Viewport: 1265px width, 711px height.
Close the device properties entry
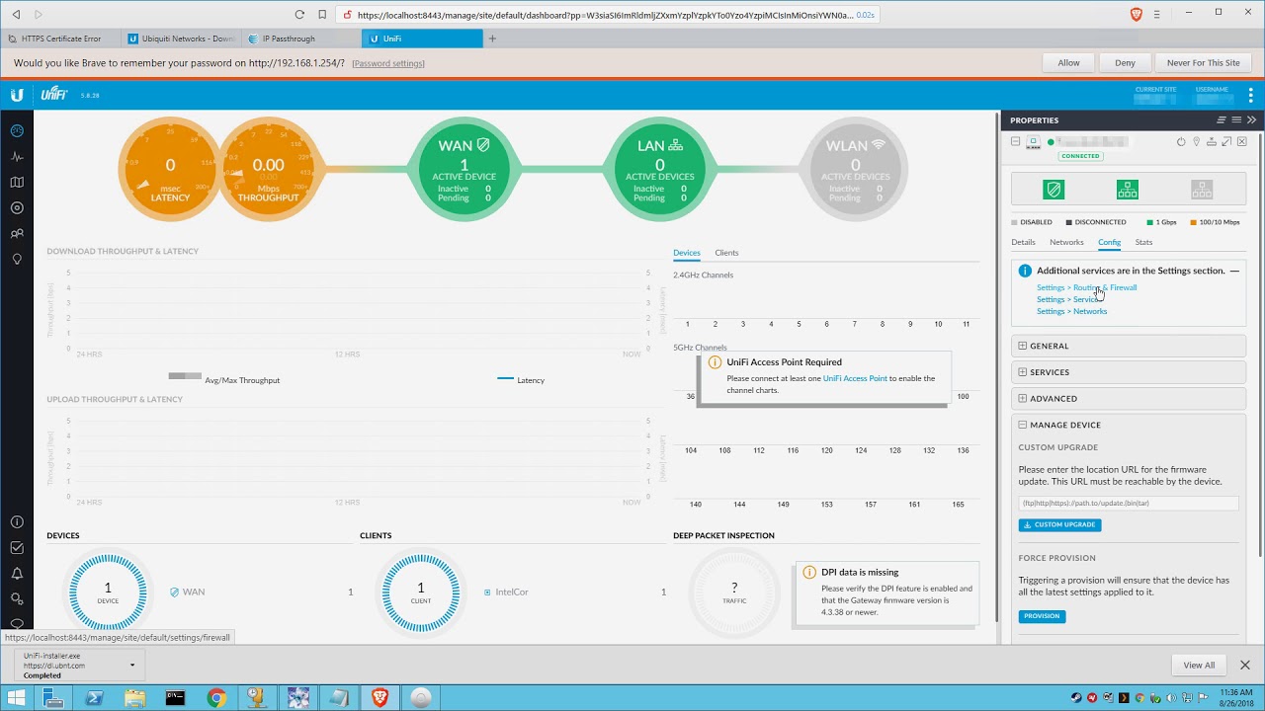1242,142
